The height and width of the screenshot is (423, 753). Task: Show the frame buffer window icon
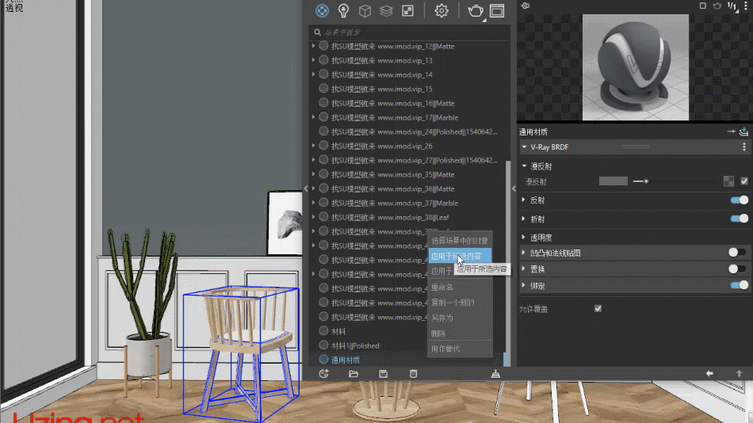tap(497, 10)
